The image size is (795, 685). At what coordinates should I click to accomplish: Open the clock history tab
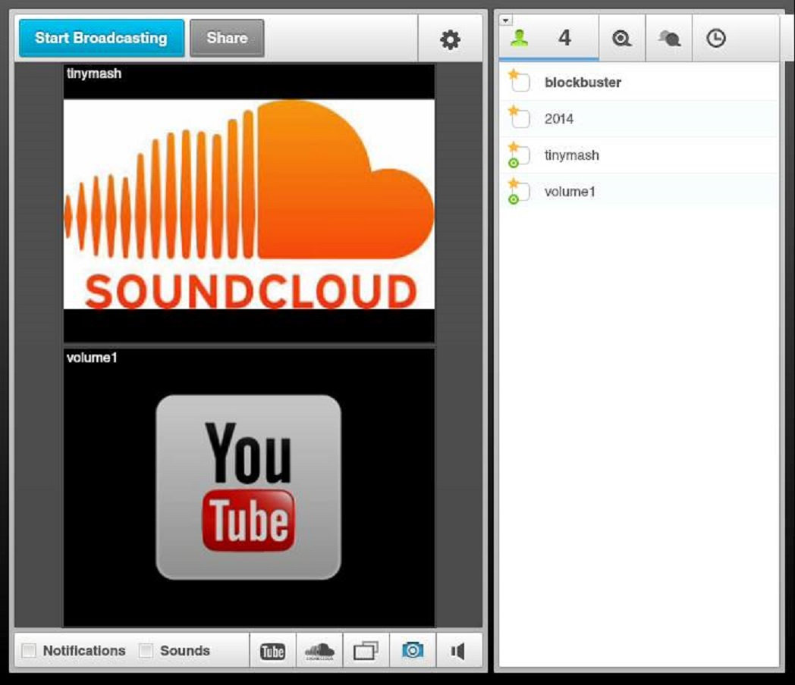pyautogui.click(x=715, y=39)
